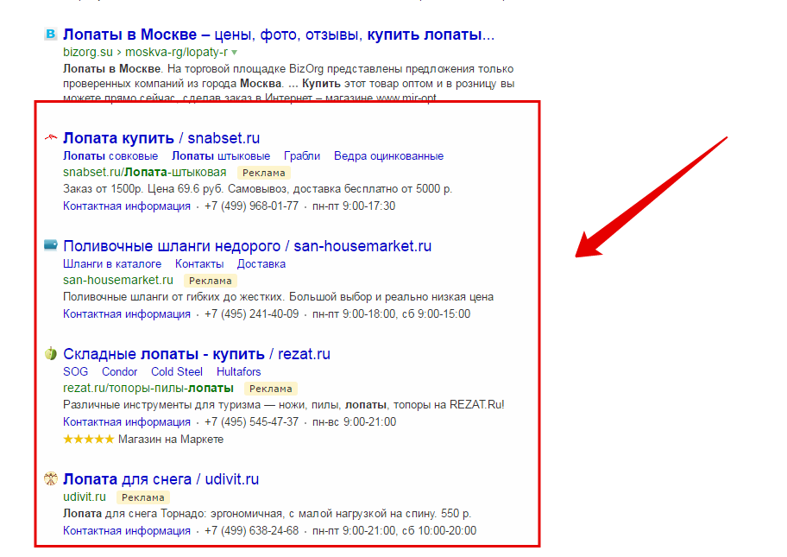
Task: Open 'Контактная информация' for rezat.ru
Action: [x=127, y=422]
